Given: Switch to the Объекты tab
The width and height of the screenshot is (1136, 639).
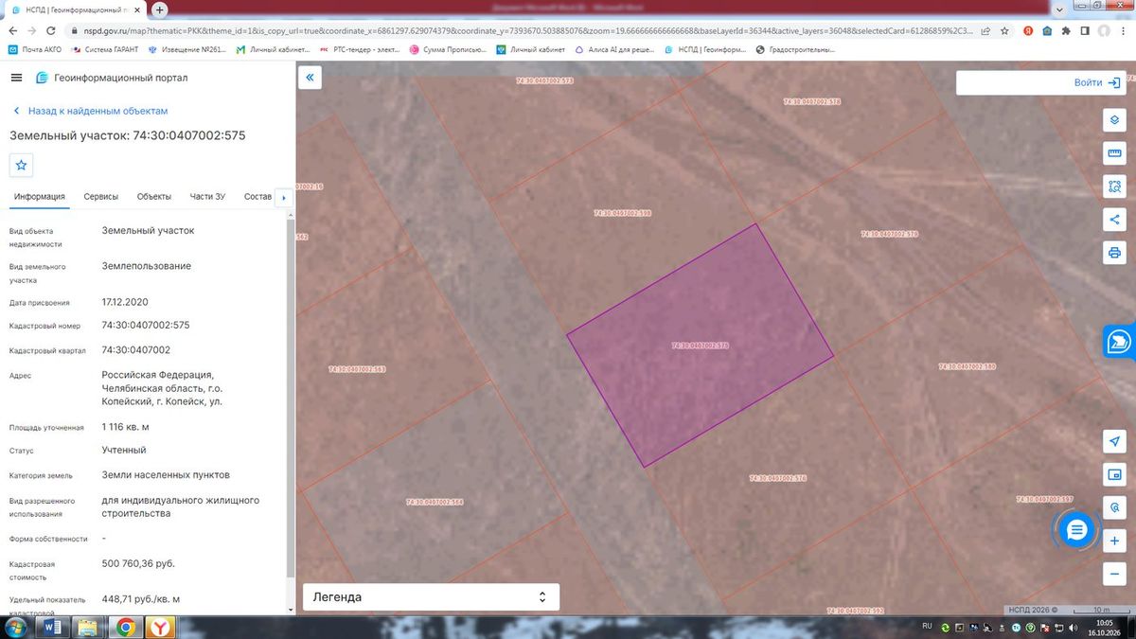Looking at the screenshot, I should [x=154, y=197].
